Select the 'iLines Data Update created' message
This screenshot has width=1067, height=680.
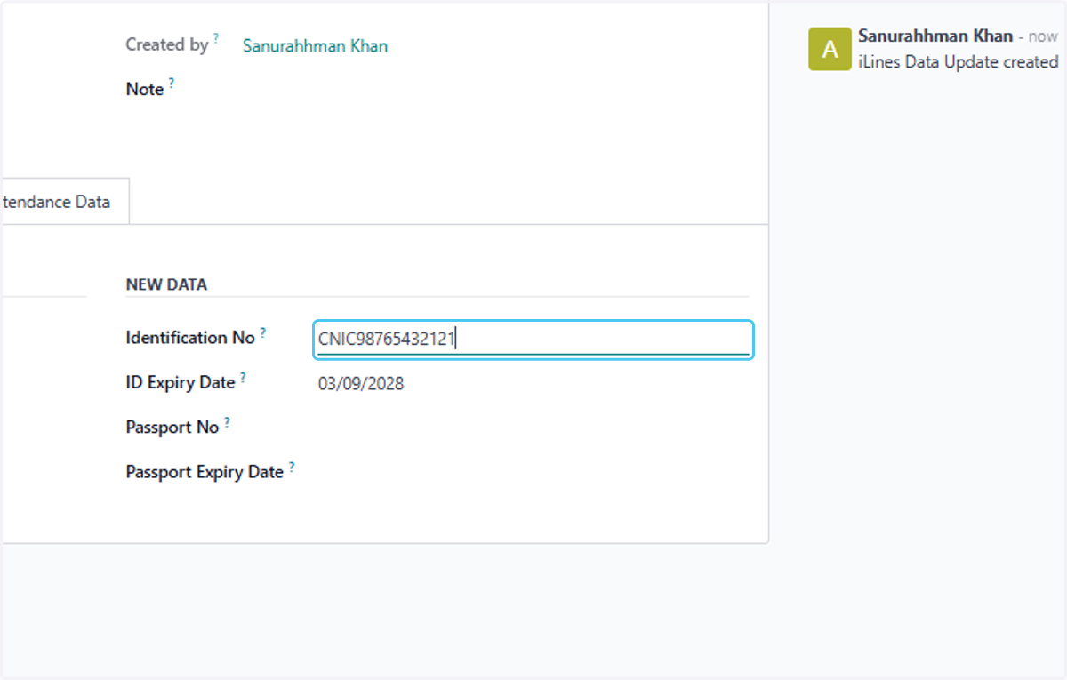click(958, 62)
